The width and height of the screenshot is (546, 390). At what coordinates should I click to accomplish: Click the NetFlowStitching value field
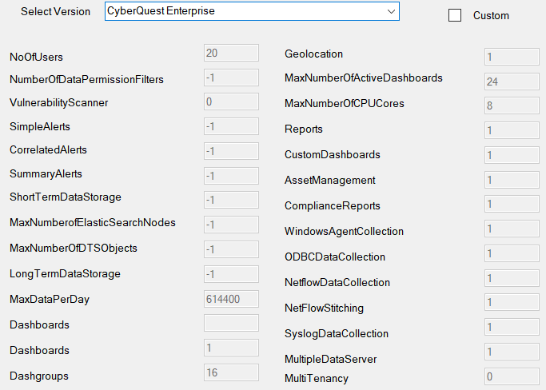tap(512, 302)
